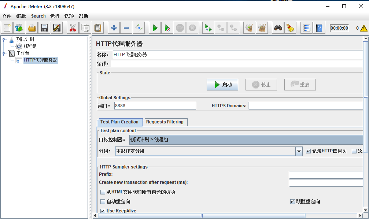
Task: Open the Function Helper list icon
Action: coord(306,28)
